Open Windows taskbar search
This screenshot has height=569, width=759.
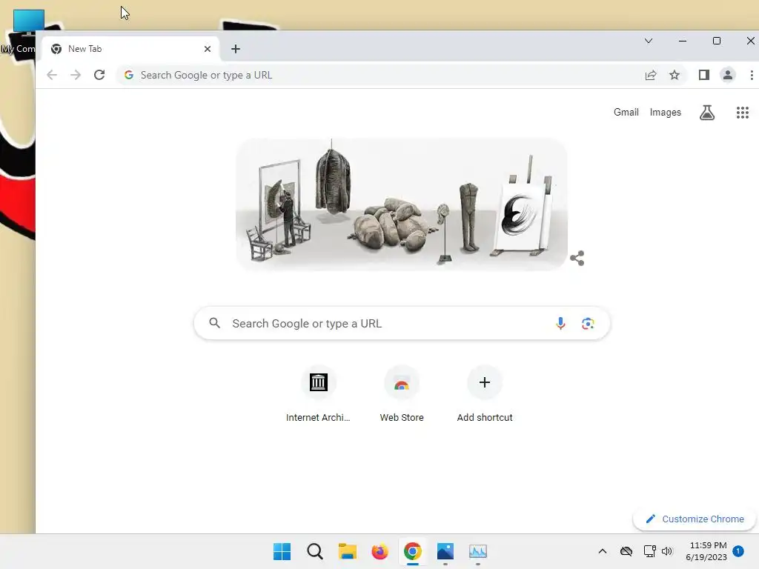(x=314, y=551)
